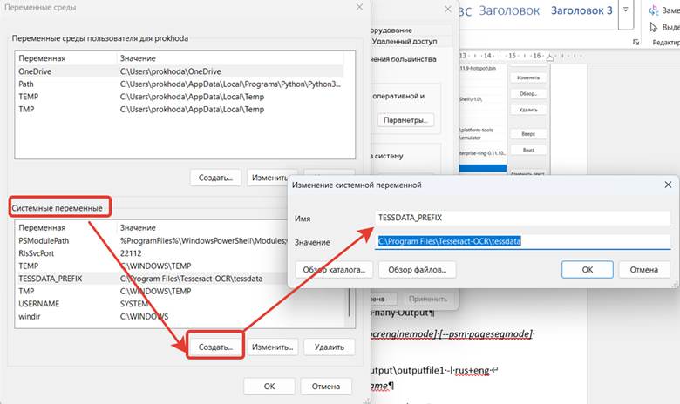Click the value 22112 in system variables
Screen dimensions: 680x404
[131, 253]
